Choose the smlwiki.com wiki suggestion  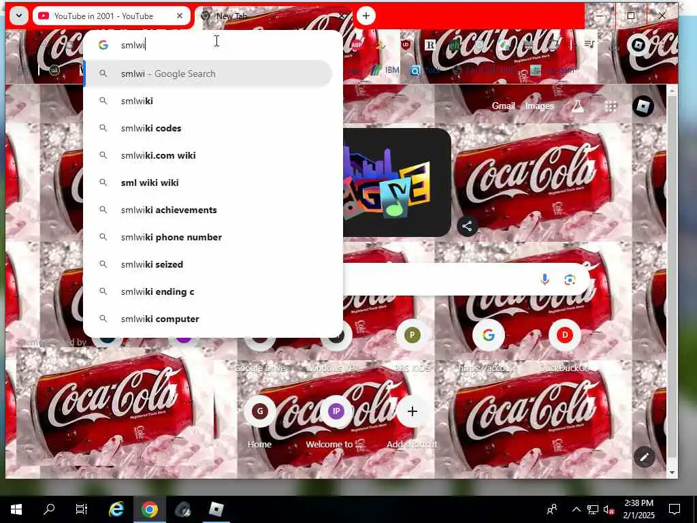coord(208,155)
